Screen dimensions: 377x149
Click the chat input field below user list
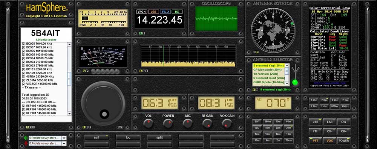point(46,119)
